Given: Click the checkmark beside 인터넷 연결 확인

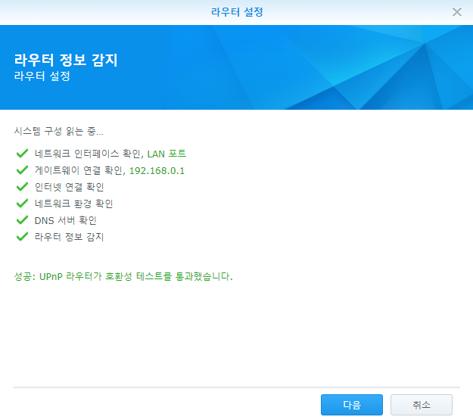Looking at the screenshot, I should click(x=22, y=186).
